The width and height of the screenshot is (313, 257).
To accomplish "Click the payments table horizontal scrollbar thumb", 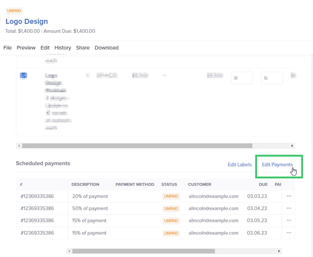I will click(143, 251).
